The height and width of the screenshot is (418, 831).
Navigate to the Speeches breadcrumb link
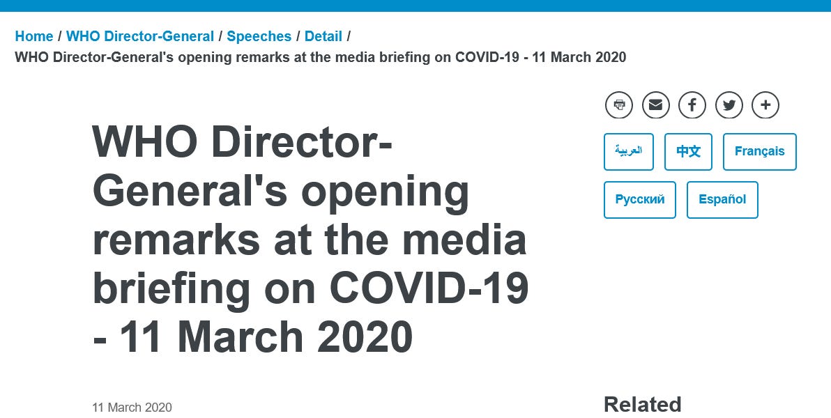(x=259, y=36)
